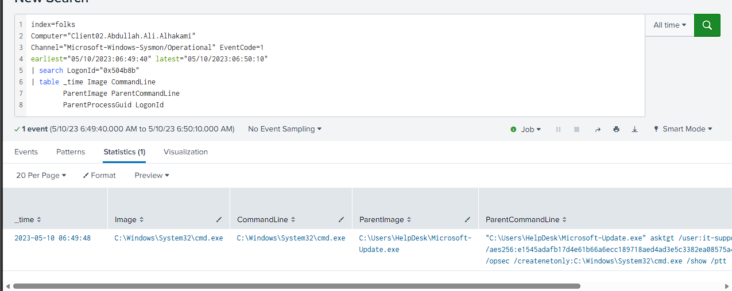Share the search job via the arrow icon
The image size is (732, 291).
[x=598, y=129]
